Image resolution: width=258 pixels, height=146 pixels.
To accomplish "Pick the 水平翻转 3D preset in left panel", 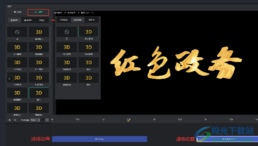I will point(17,47).
